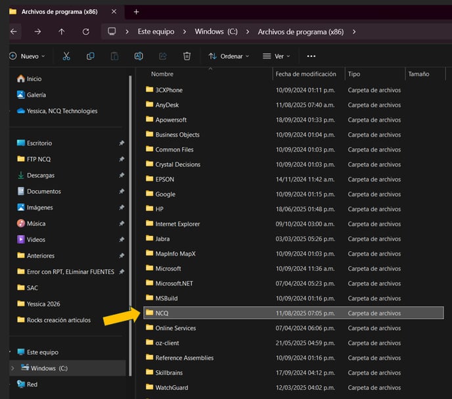Open Galería in the sidebar
The height and width of the screenshot is (399, 452).
point(31,95)
